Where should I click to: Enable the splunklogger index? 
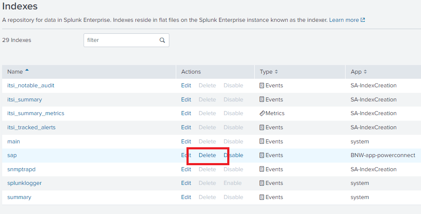(232, 183)
